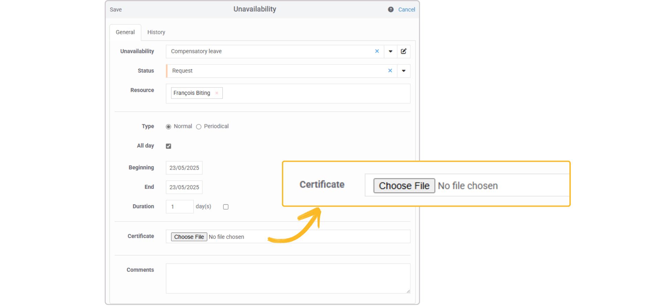This screenshot has height=307, width=661.
Task: Expand the Unavailability type dropdown arrow
Action: pyautogui.click(x=390, y=52)
